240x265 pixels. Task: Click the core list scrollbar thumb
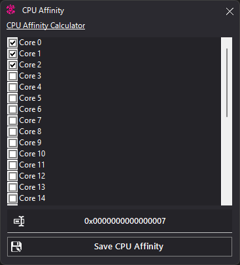point(227,82)
